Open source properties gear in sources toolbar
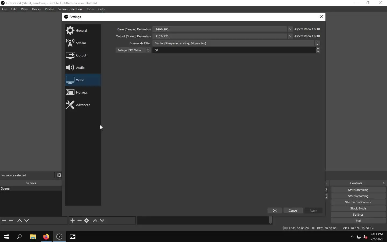 coord(87,220)
